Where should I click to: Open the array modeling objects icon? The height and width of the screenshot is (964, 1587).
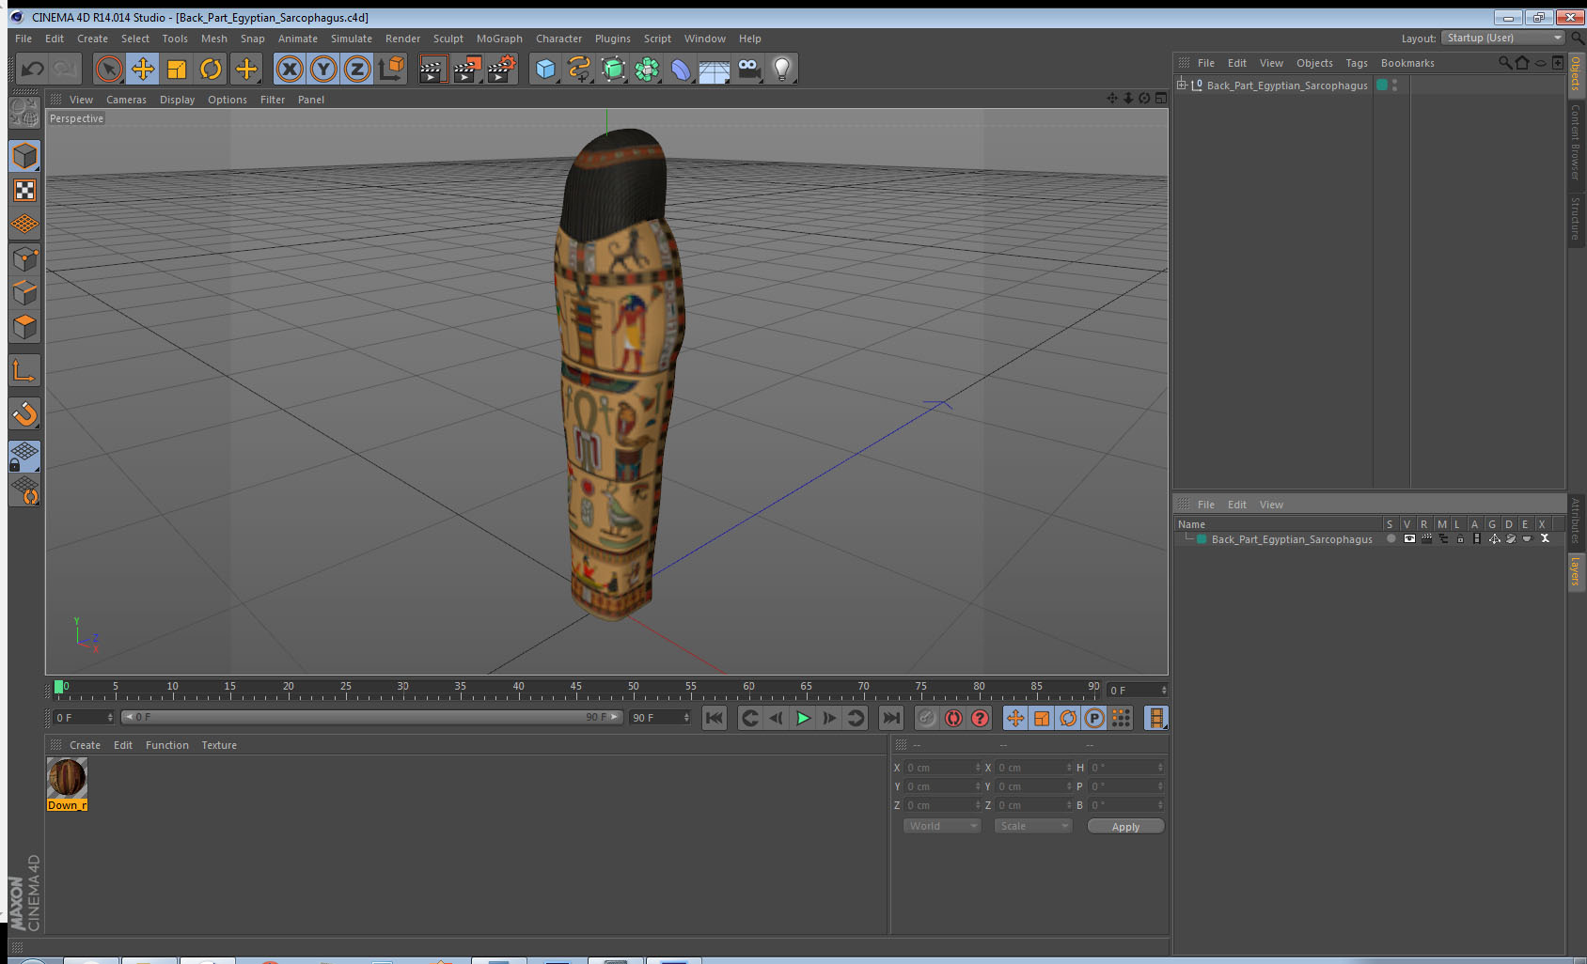647,69
